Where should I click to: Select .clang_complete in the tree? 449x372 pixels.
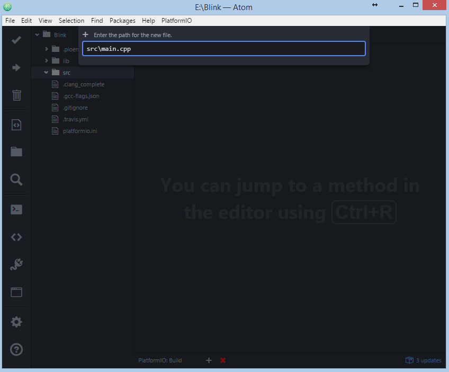click(x=83, y=84)
